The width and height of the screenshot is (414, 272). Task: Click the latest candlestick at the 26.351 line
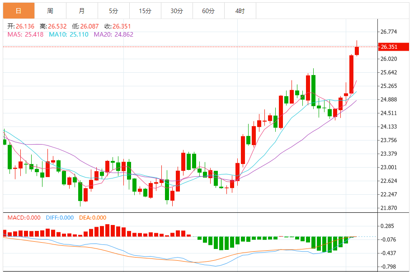point(357,51)
